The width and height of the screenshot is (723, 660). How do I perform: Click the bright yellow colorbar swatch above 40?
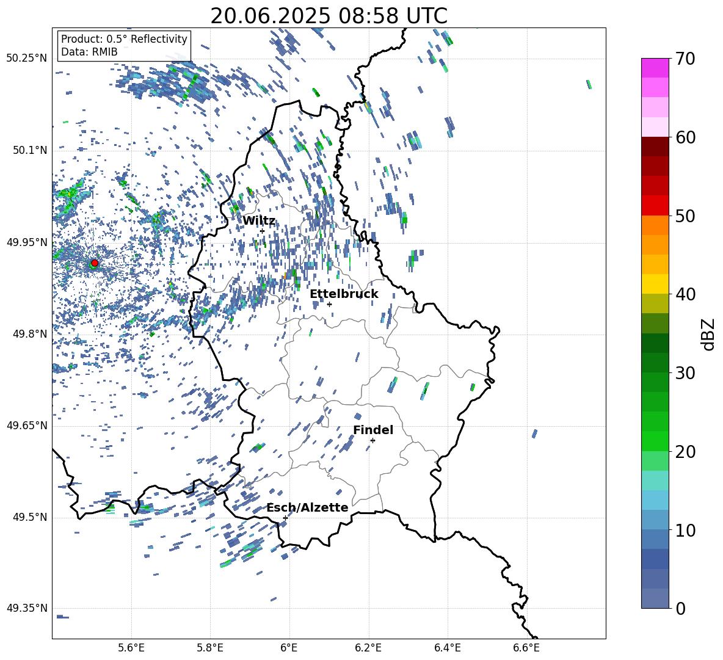coord(655,284)
